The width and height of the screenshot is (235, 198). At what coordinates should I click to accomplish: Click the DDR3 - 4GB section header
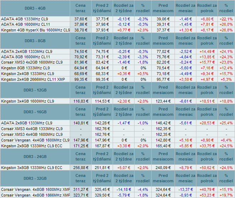(35, 8)
